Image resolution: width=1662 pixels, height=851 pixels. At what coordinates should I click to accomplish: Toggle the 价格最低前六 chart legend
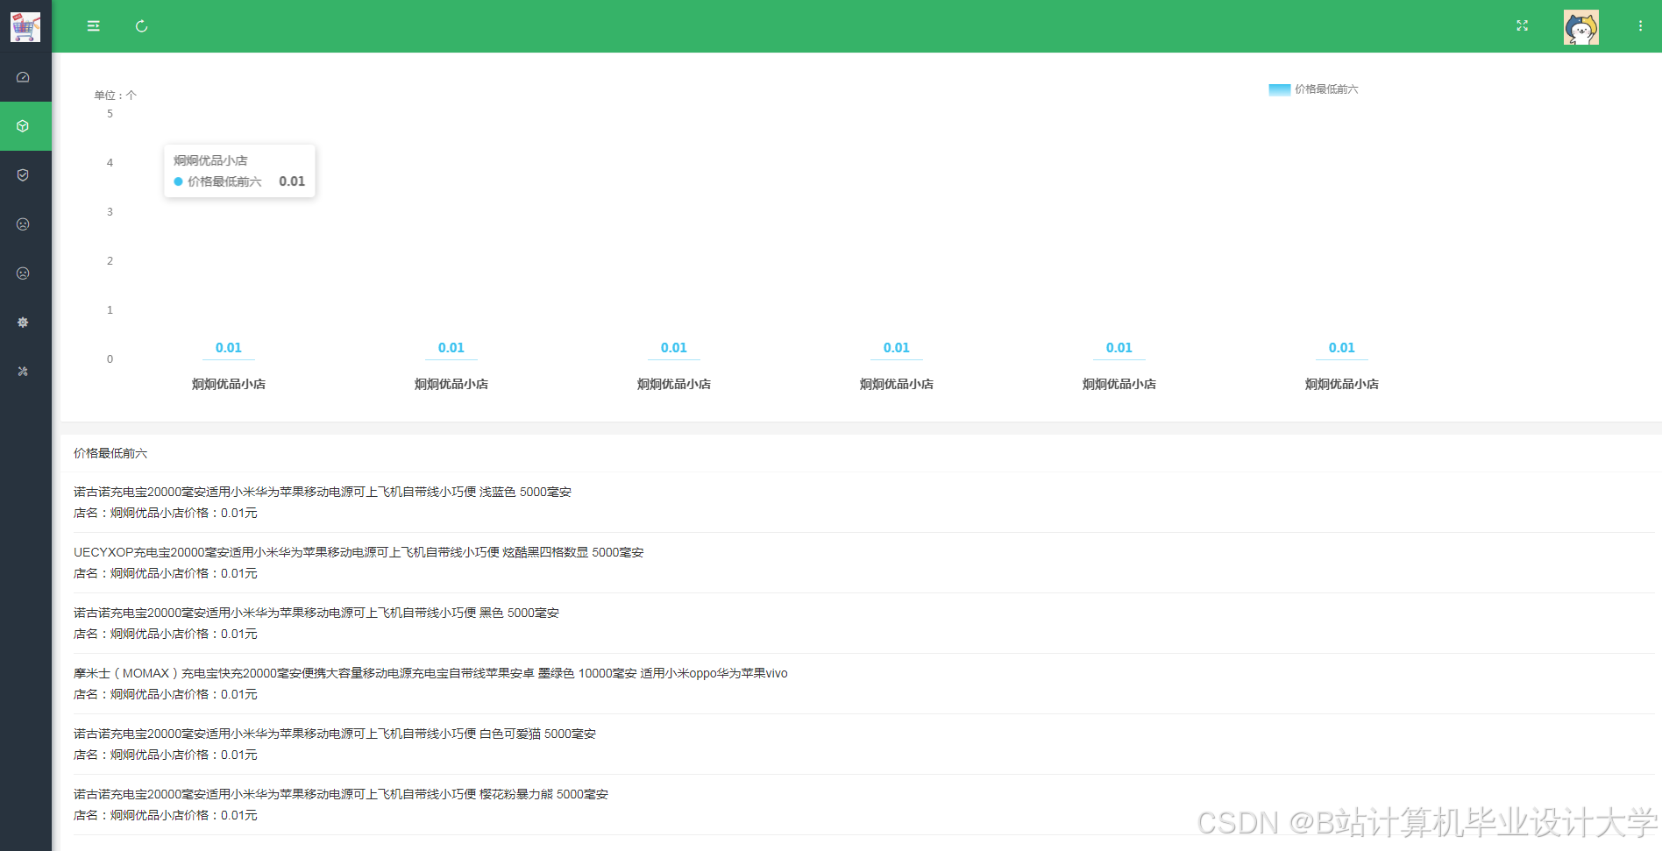(x=1313, y=89)
